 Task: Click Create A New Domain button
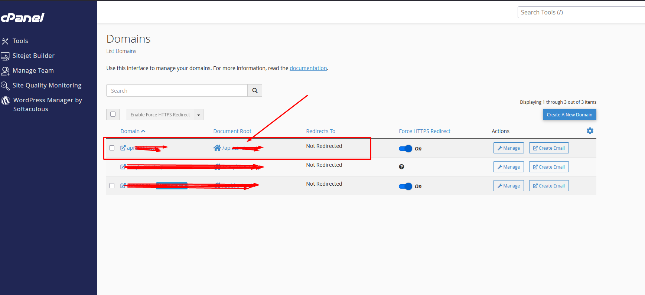[569, 115]
